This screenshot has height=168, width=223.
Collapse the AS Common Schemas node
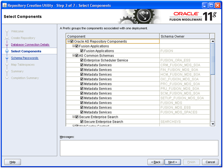click(x=74, y=55)
